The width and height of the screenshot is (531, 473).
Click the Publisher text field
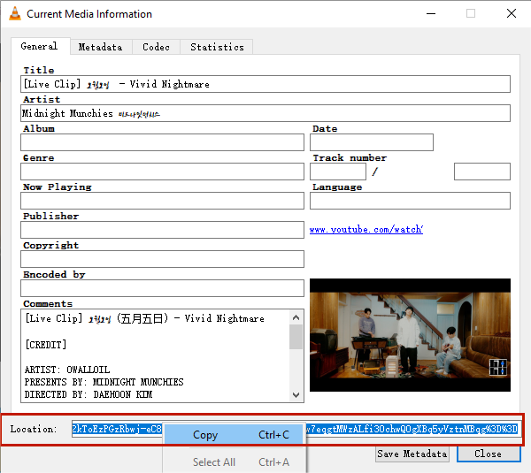point(163,230)
